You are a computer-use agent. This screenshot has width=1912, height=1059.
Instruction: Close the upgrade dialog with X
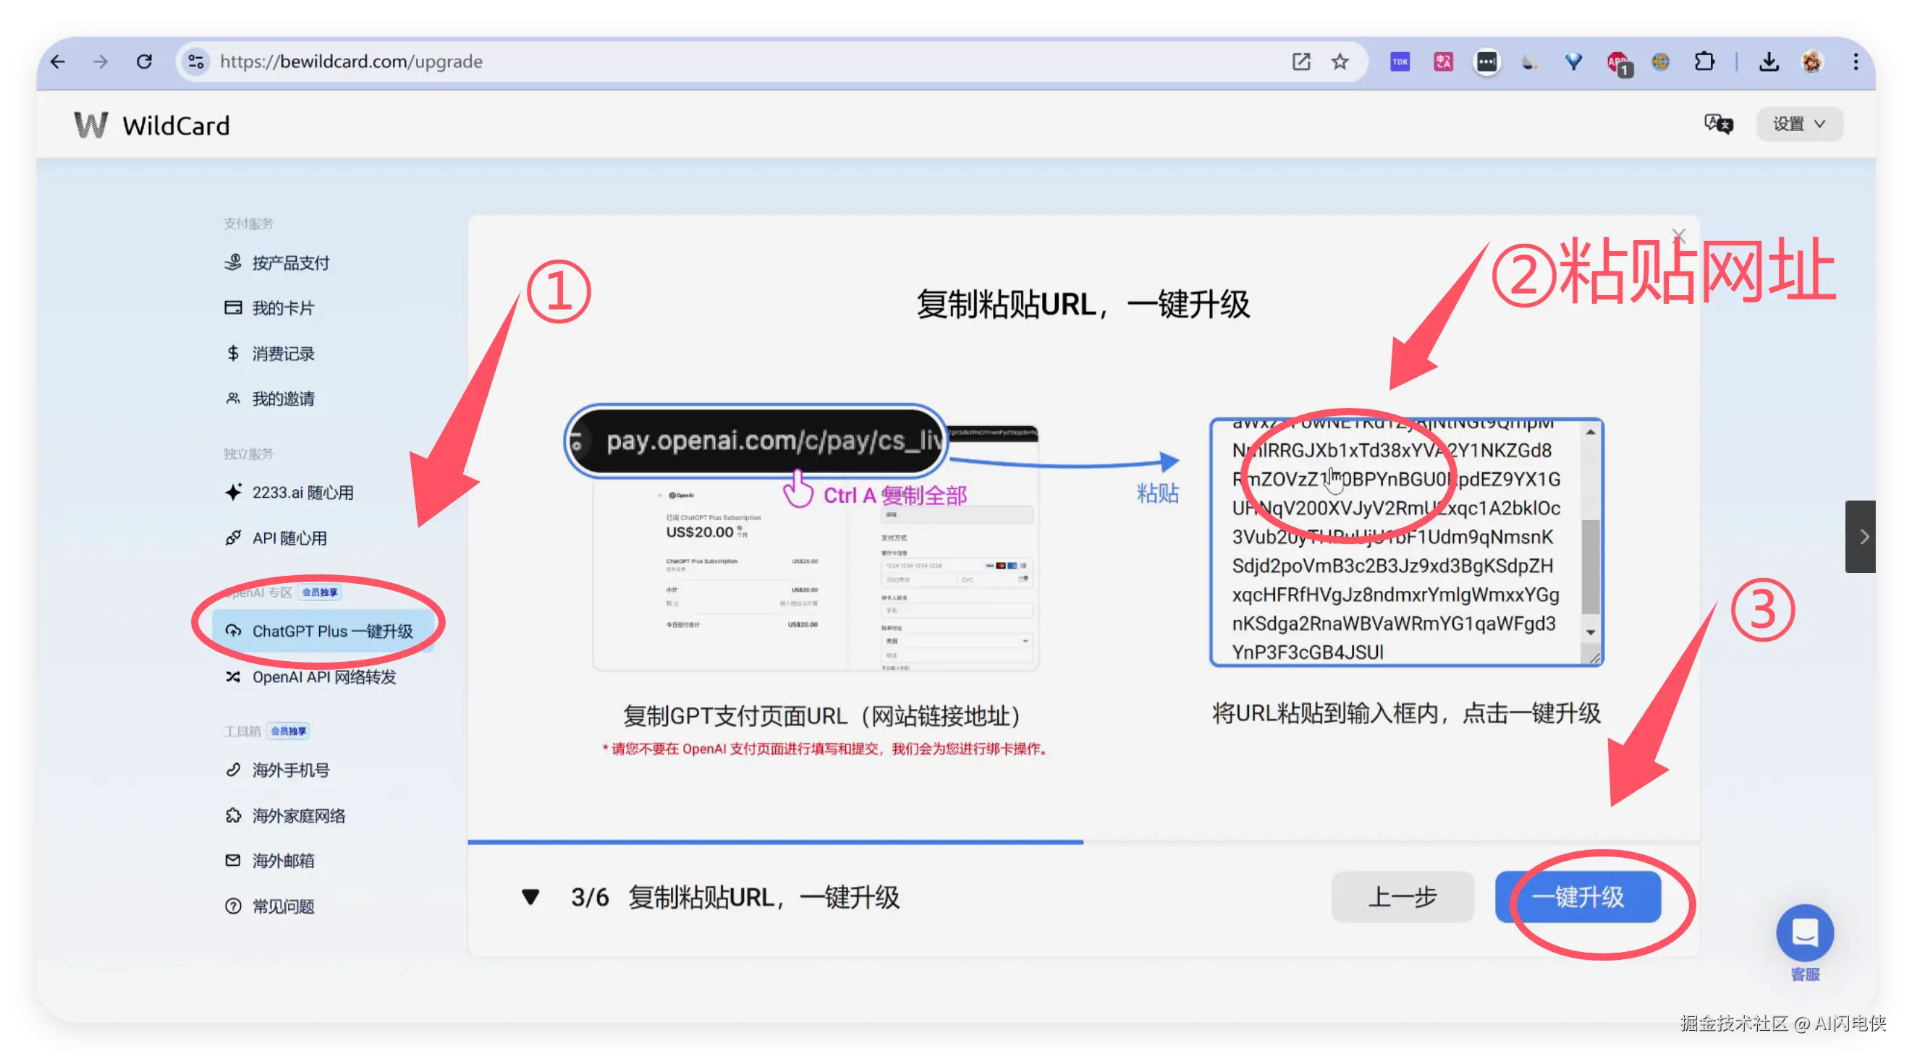tap(1678, 236)
